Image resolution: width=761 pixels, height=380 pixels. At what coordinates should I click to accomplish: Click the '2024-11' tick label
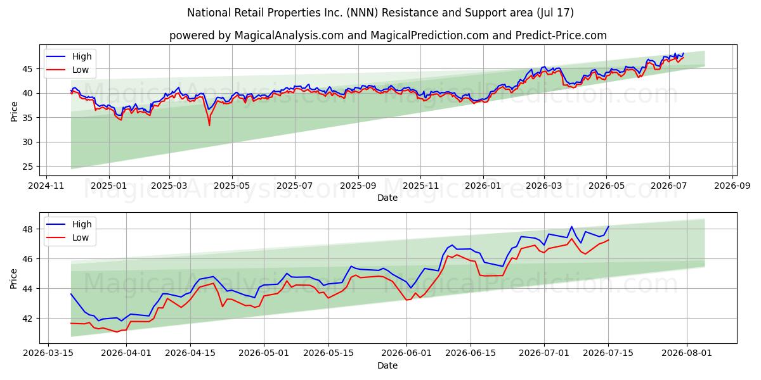(x=47, y=186)
